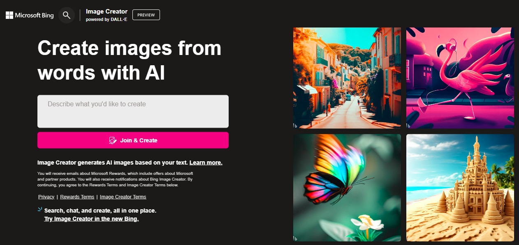Open the Image Creator header title
Viewport: 519px width, 245px height.
pyautogui.click(x=107, y=11)
